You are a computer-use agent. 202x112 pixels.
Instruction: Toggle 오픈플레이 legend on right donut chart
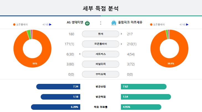(x=157, y=25)
